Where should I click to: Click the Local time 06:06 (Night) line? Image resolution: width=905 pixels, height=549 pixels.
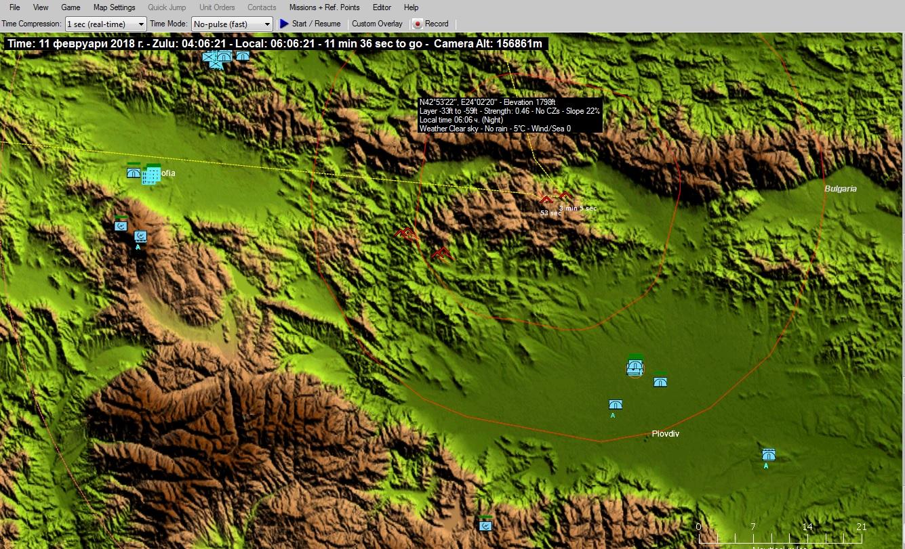click(460, 119)
